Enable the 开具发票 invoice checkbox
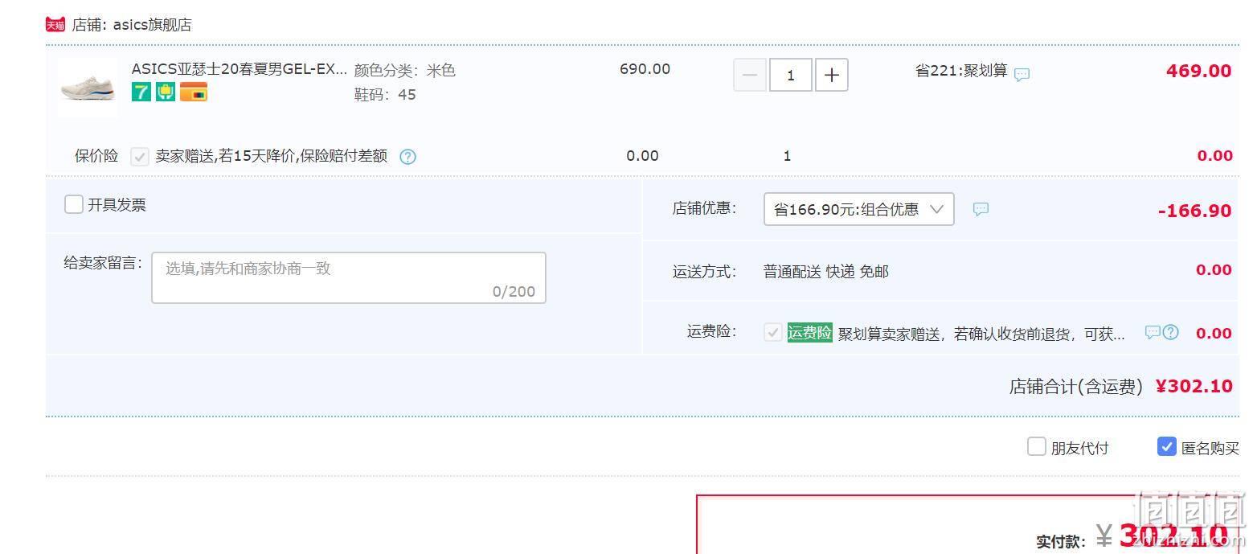 pos(73,204)
